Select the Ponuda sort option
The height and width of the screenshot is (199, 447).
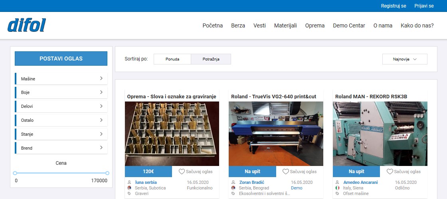(x=172, y=59)
